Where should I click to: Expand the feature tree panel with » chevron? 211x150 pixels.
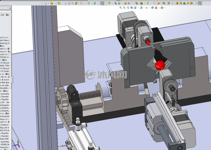click(10, 8)
